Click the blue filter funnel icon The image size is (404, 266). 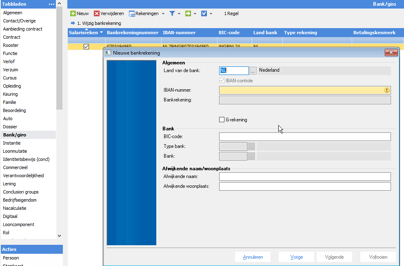point(172,13)
